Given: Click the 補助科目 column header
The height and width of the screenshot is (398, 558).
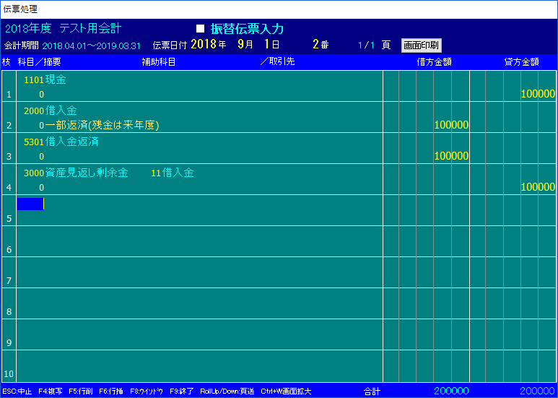Looking at the screenshot, I should 159,62.
